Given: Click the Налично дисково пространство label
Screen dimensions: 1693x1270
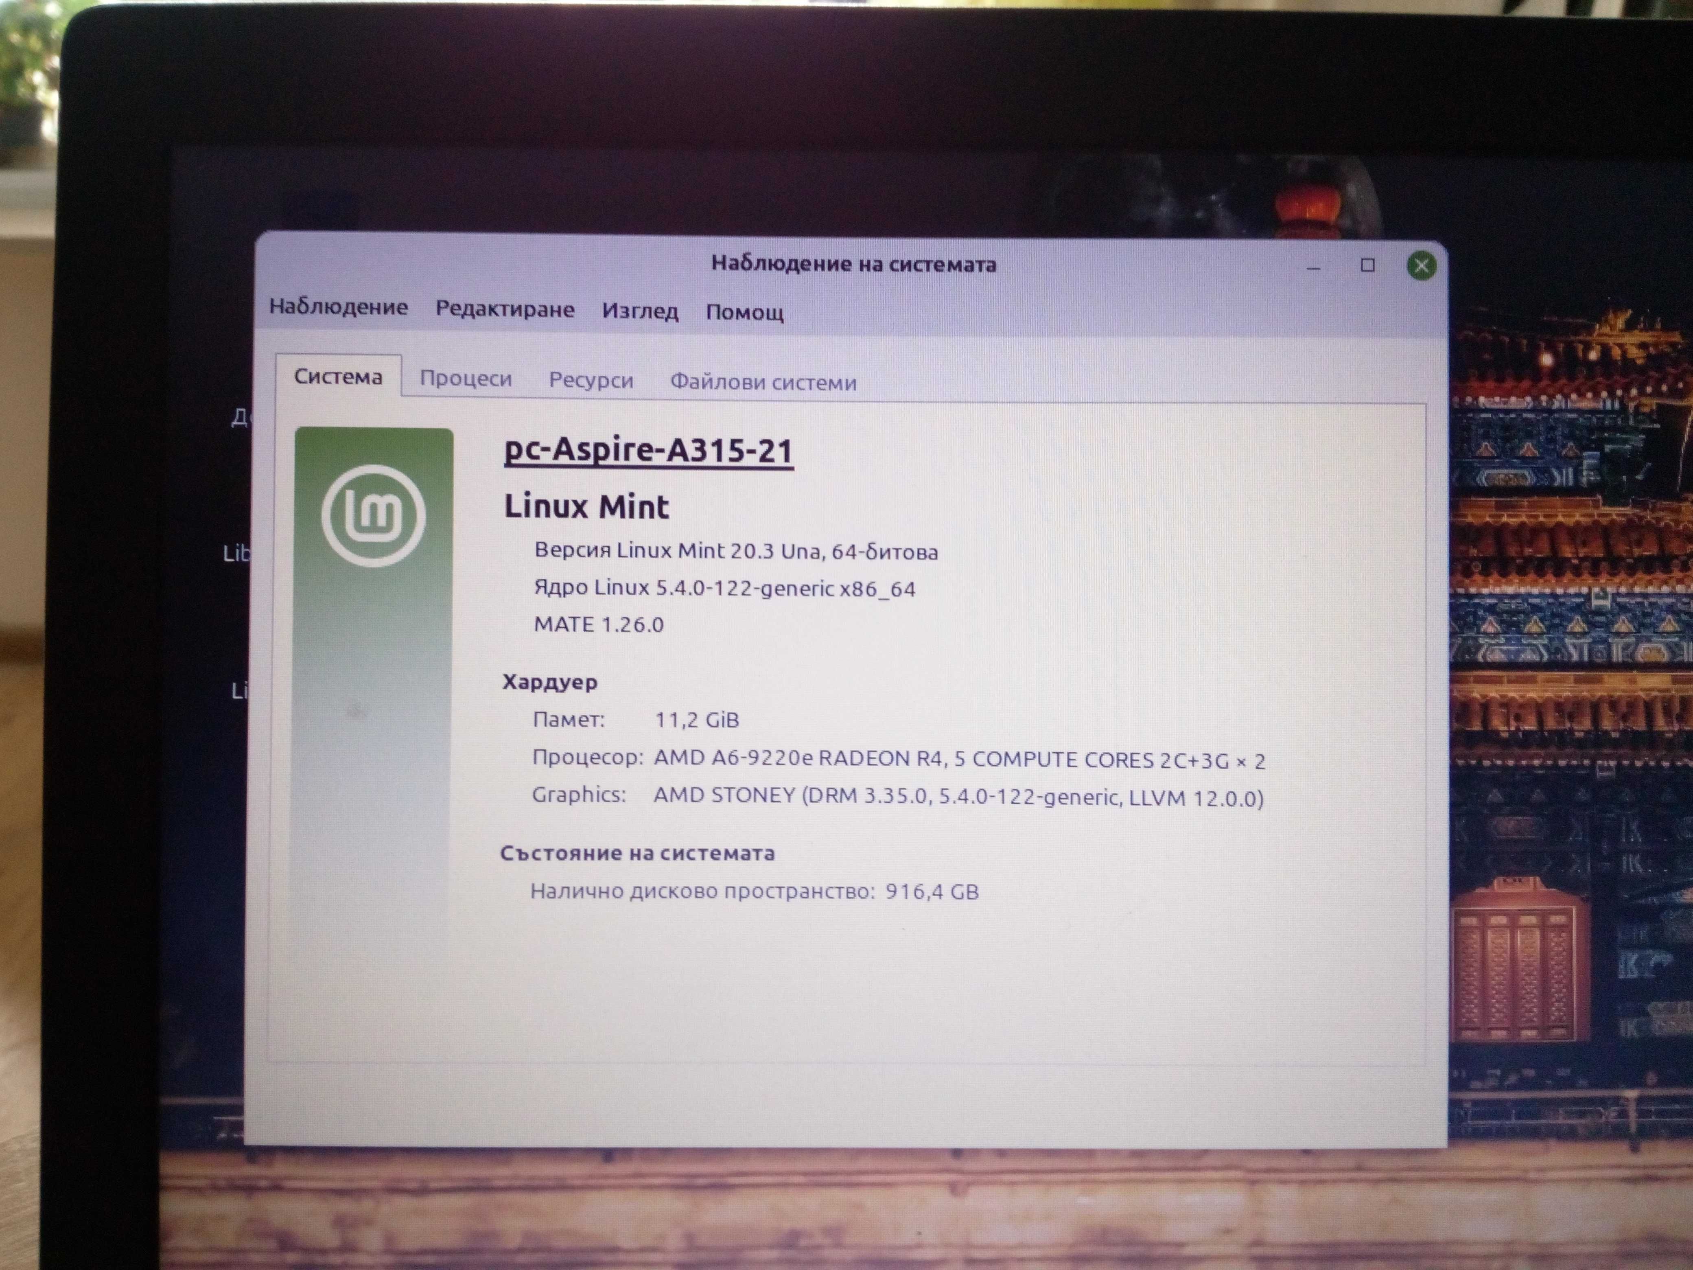Looking at the screenshot, I should coord(702,891).
